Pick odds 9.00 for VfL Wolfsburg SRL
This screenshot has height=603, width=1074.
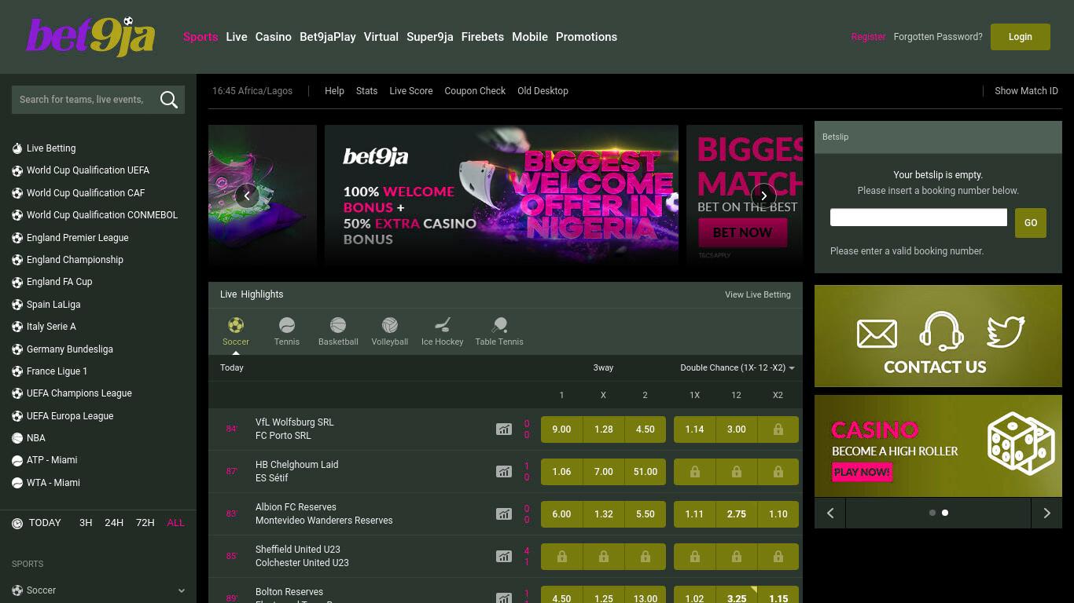point(561,429)
